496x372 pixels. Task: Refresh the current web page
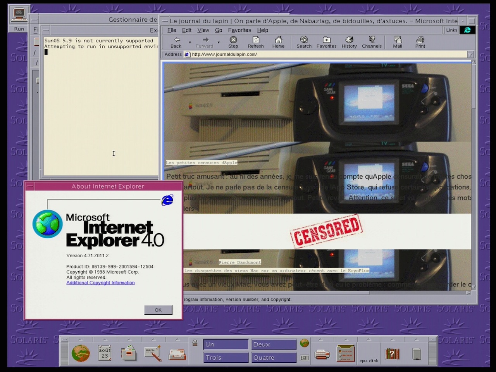click(x=256, y=43)
